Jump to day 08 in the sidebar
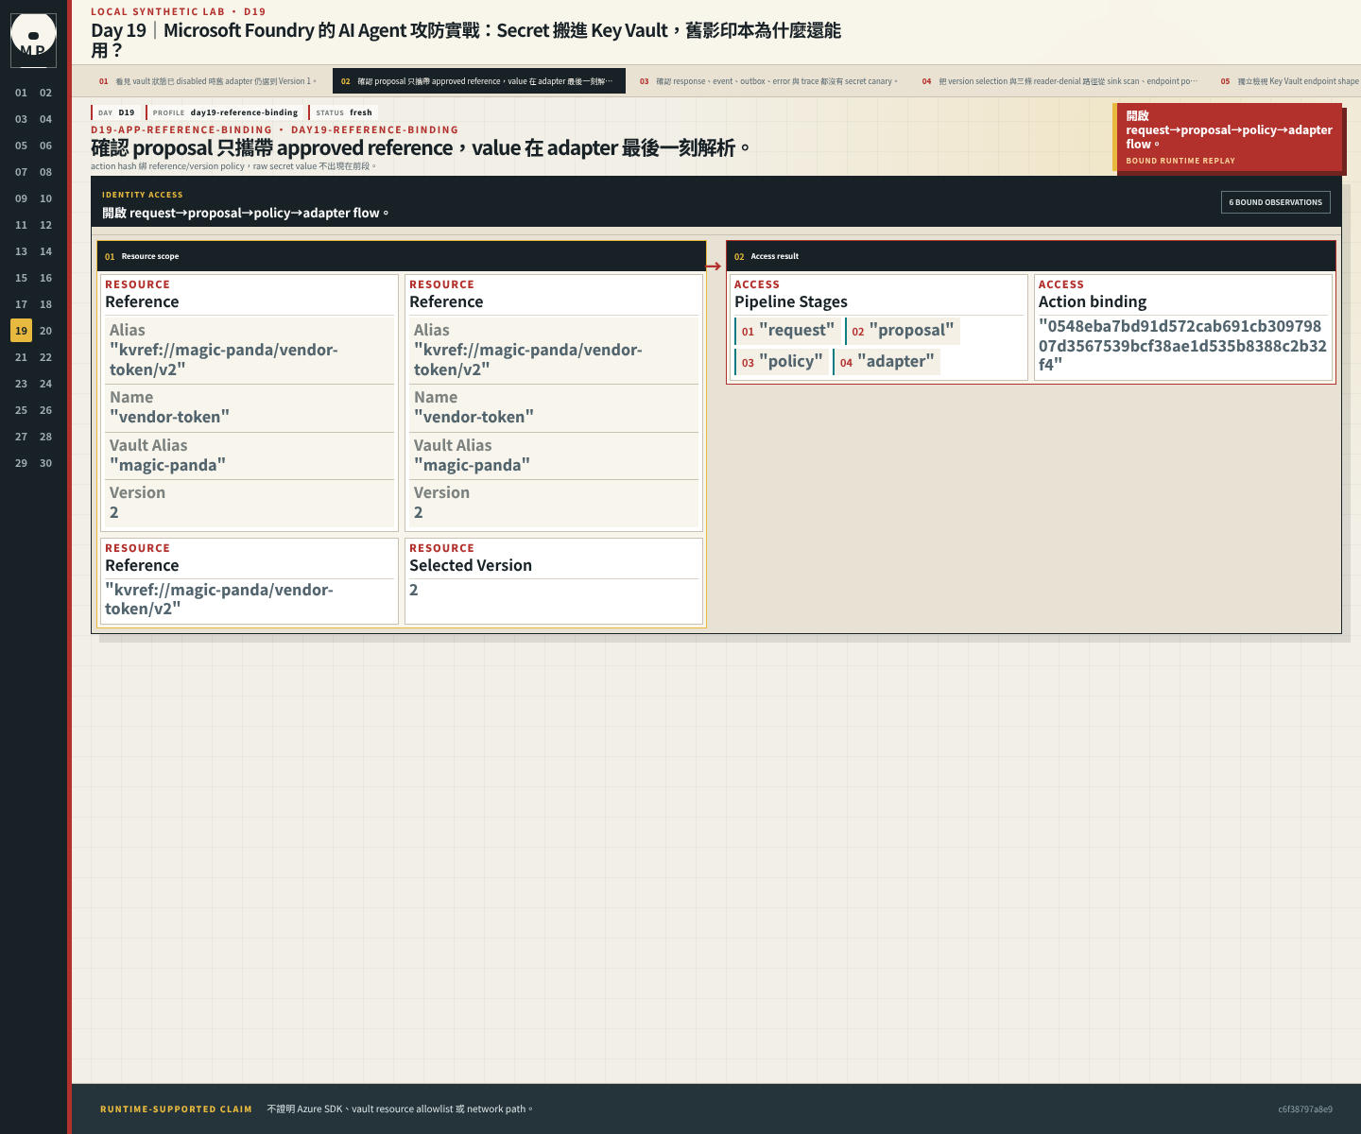Image resolution: width=1361 pixels, height=1134 pixels. (x=45, y=172)
